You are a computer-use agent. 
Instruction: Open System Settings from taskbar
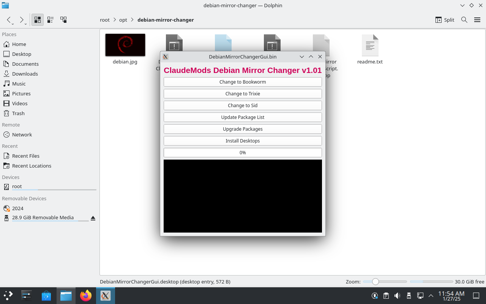click(27, 296)
